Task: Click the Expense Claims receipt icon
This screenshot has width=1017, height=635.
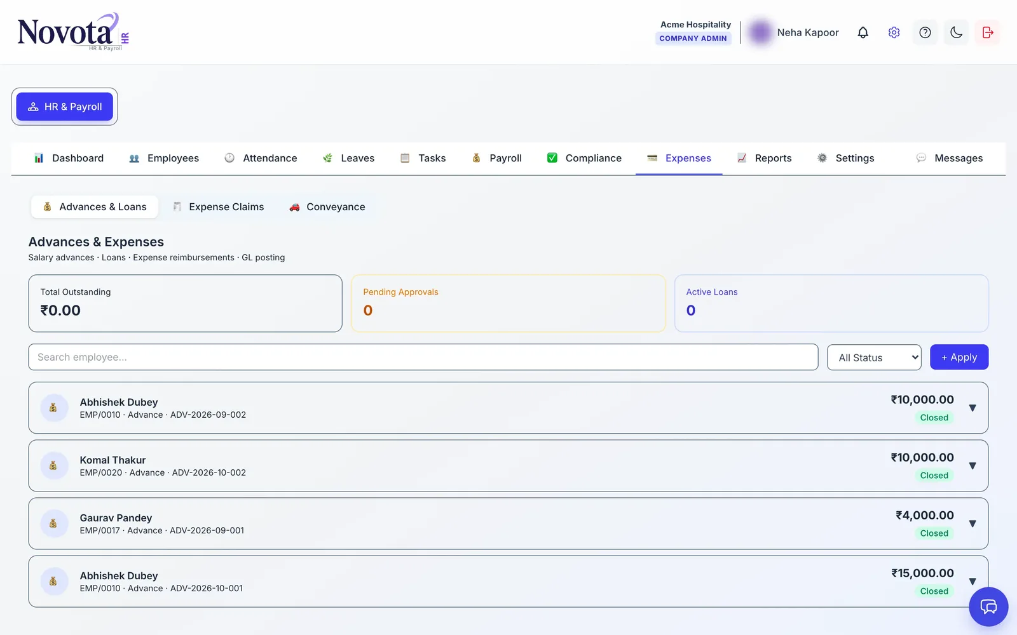Action: pos(177,207)
